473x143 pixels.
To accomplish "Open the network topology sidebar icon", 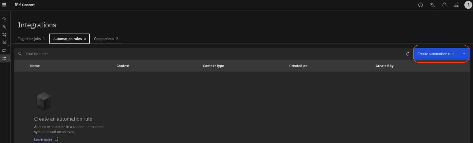I will (x=4, y=35).
